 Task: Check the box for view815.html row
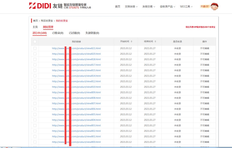pos(35,70)
